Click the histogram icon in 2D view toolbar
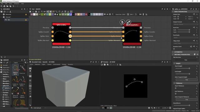Screen dimensions: 200x112 (x=120, y=64)
